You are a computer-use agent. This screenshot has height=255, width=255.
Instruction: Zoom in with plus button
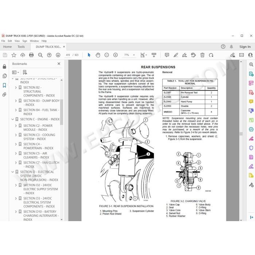[115, 55]
